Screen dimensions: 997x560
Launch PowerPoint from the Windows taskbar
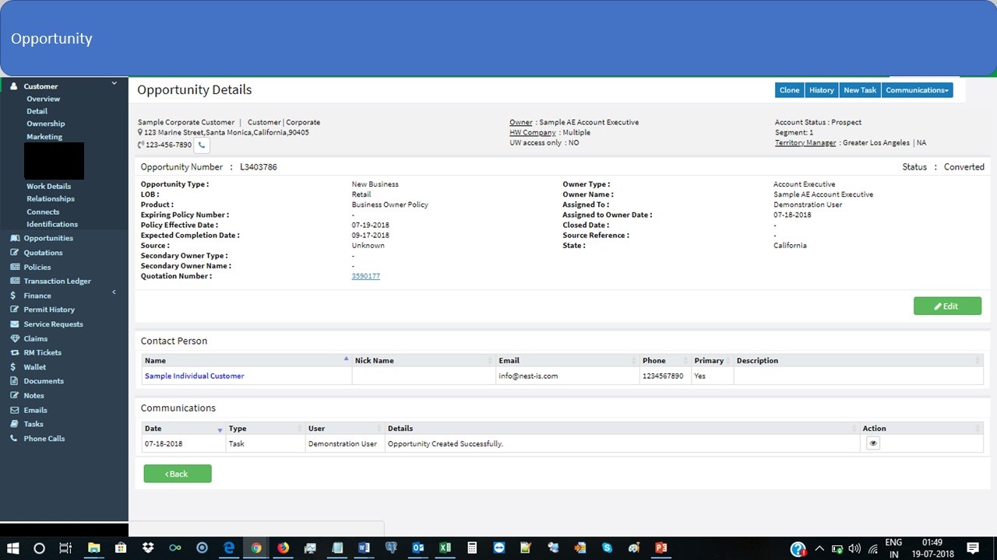[661, 548]
